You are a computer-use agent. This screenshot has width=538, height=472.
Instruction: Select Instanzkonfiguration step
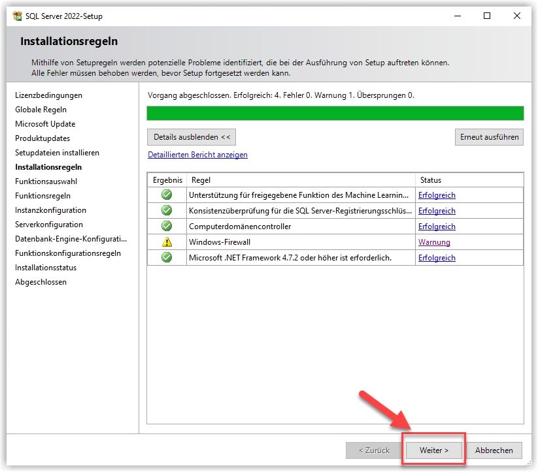50,210
